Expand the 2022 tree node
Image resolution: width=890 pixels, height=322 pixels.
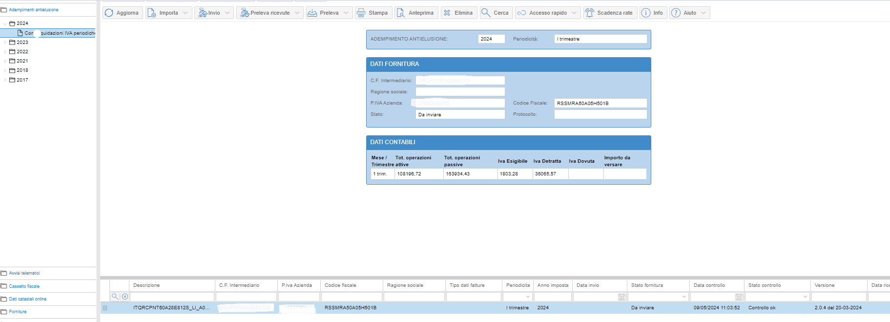5,52
